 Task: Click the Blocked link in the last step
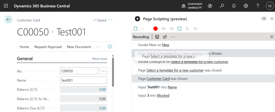coord(163,95)
